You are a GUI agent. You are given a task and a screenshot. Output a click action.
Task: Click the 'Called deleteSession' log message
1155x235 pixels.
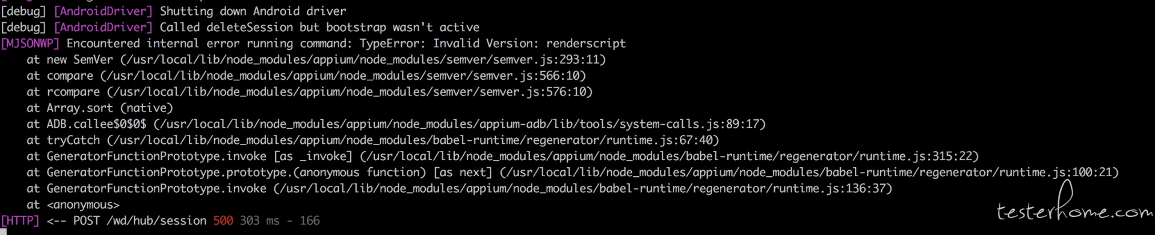(x=319, y=28)
